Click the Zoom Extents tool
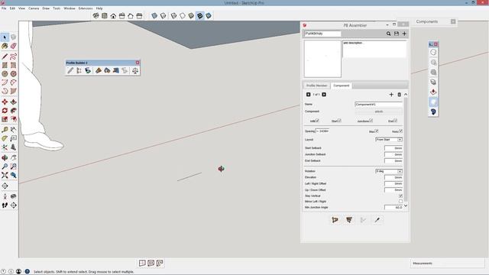The width and height of the screenshot is (489, 275). [x=5, y=175]
